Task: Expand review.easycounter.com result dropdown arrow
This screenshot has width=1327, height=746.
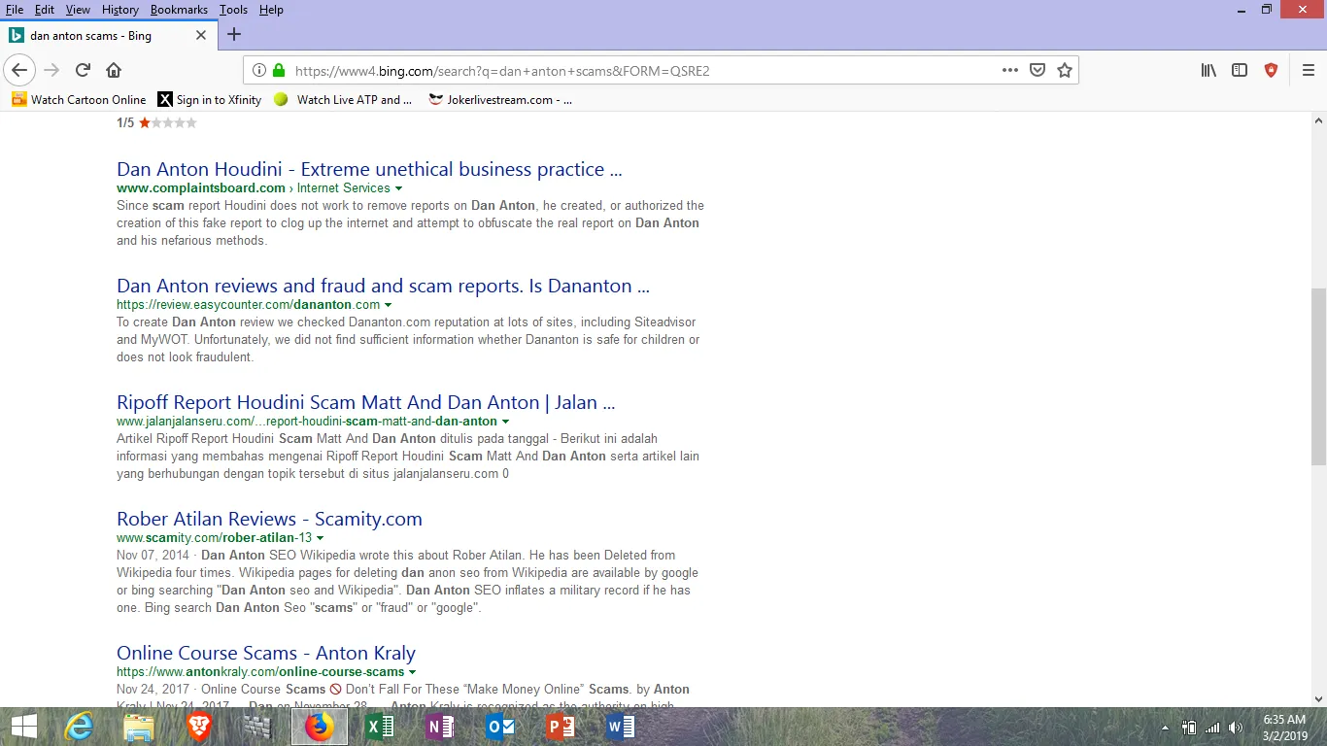Action: 389,305
